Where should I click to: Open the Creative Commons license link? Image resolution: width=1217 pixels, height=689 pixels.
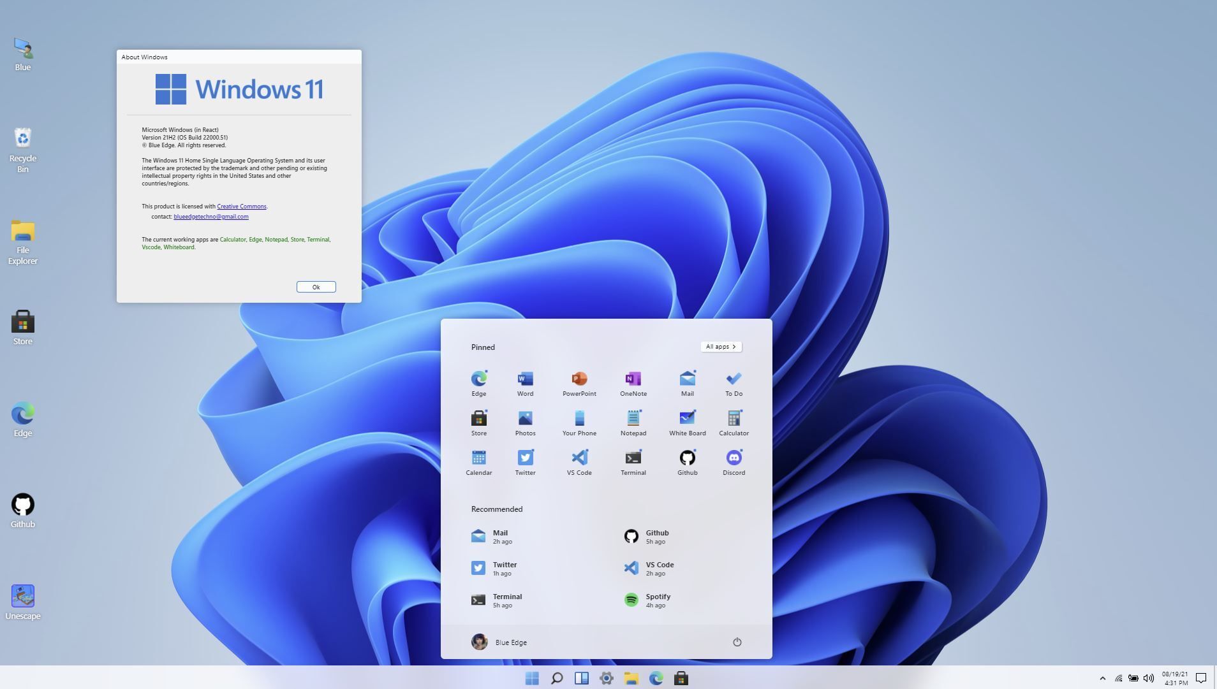(241, 206)
